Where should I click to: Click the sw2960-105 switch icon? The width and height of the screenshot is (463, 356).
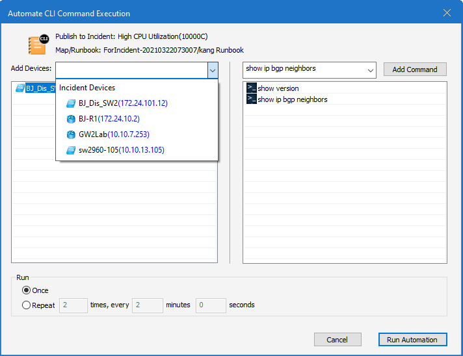(71, 150)
